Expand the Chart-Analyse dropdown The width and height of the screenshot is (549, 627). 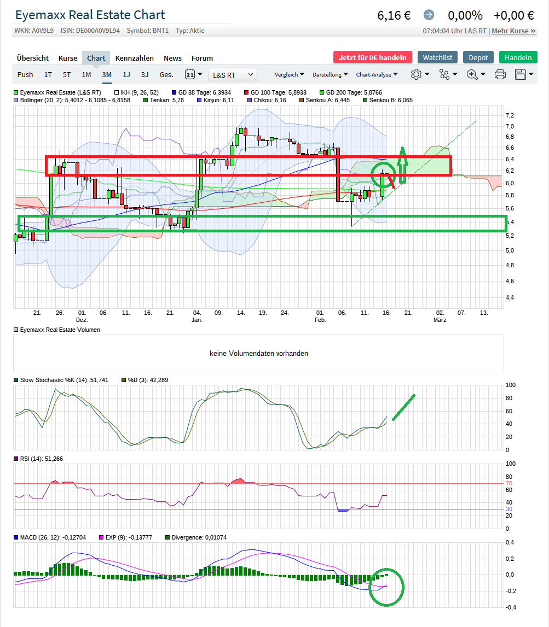377,74
